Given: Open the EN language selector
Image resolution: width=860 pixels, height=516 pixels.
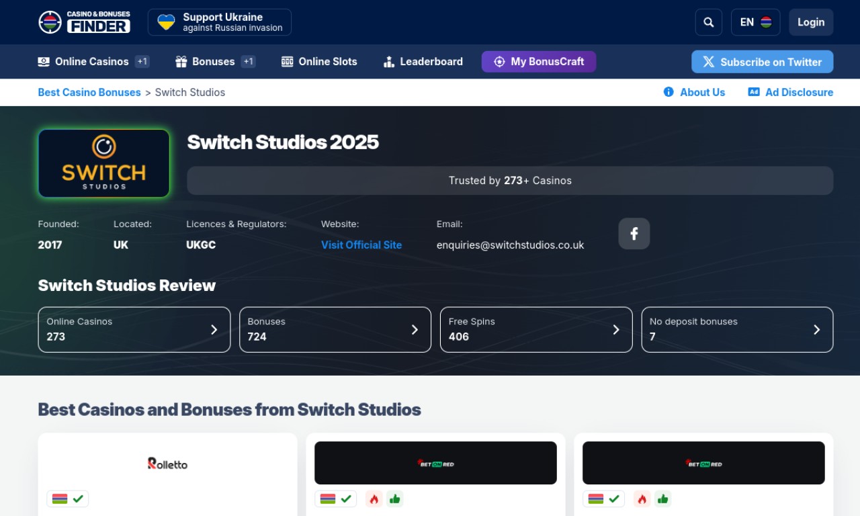Looking at the screenshot, I should click(x=755, y=22).
